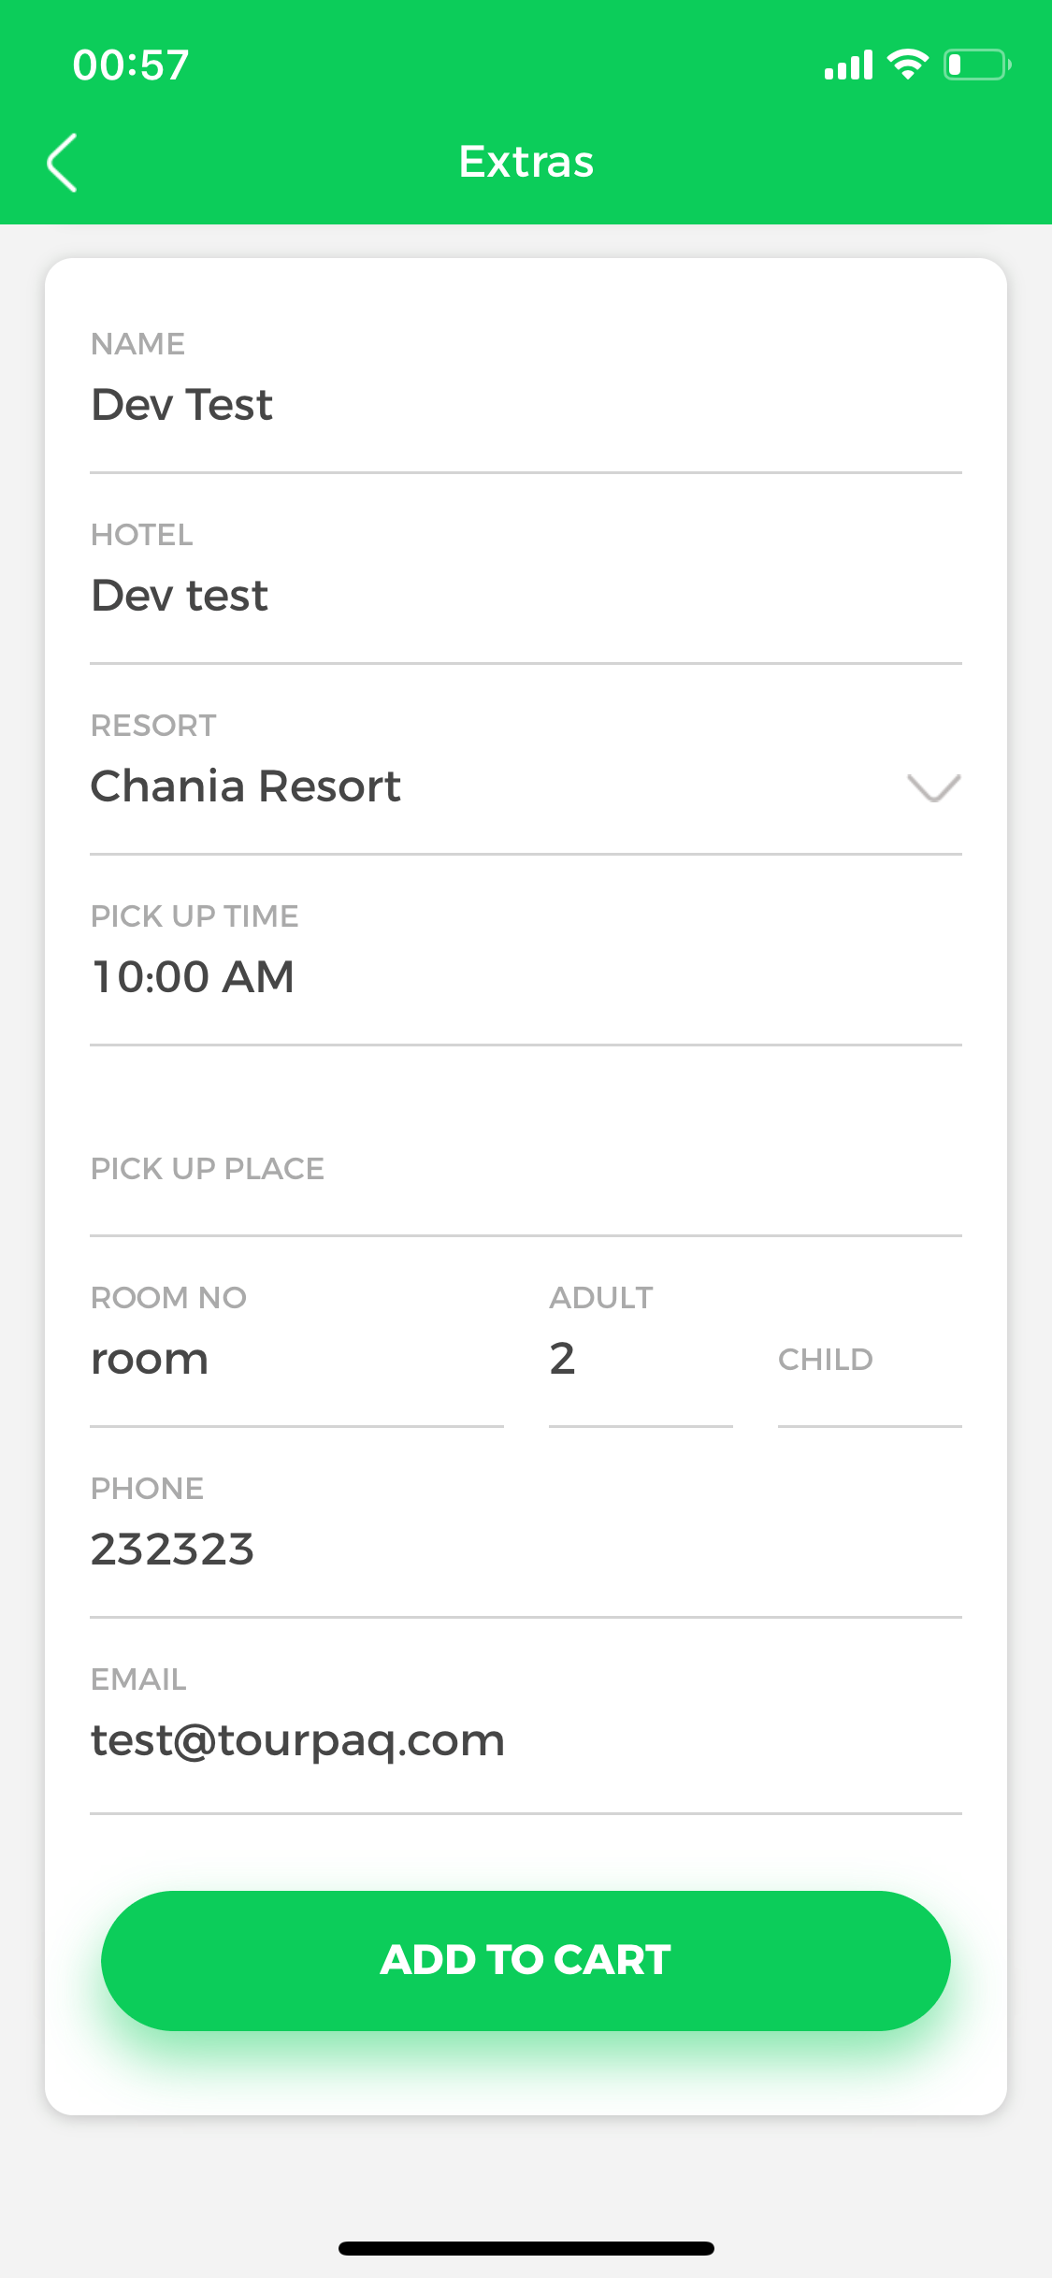1052x2278 pixels.
Task: Tap the cellular signal bars icon
Action: (x=848, y=65)
